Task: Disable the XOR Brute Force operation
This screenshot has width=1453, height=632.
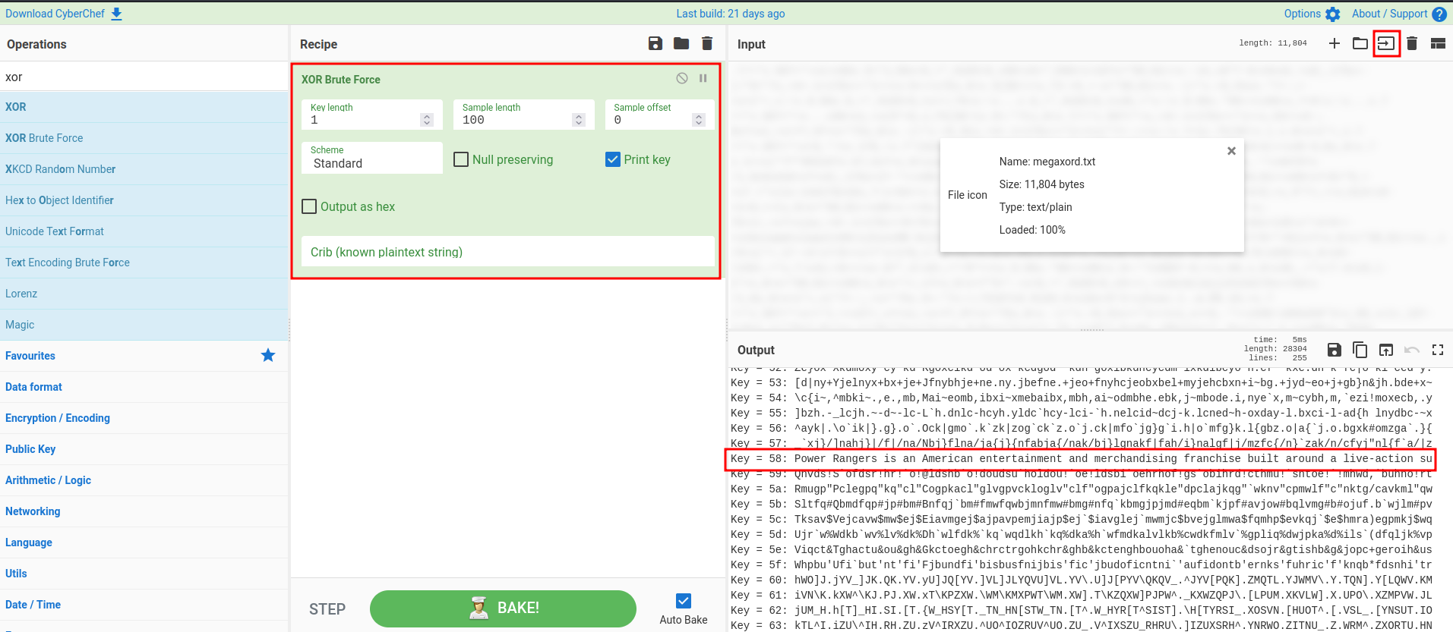Action: 682,78
